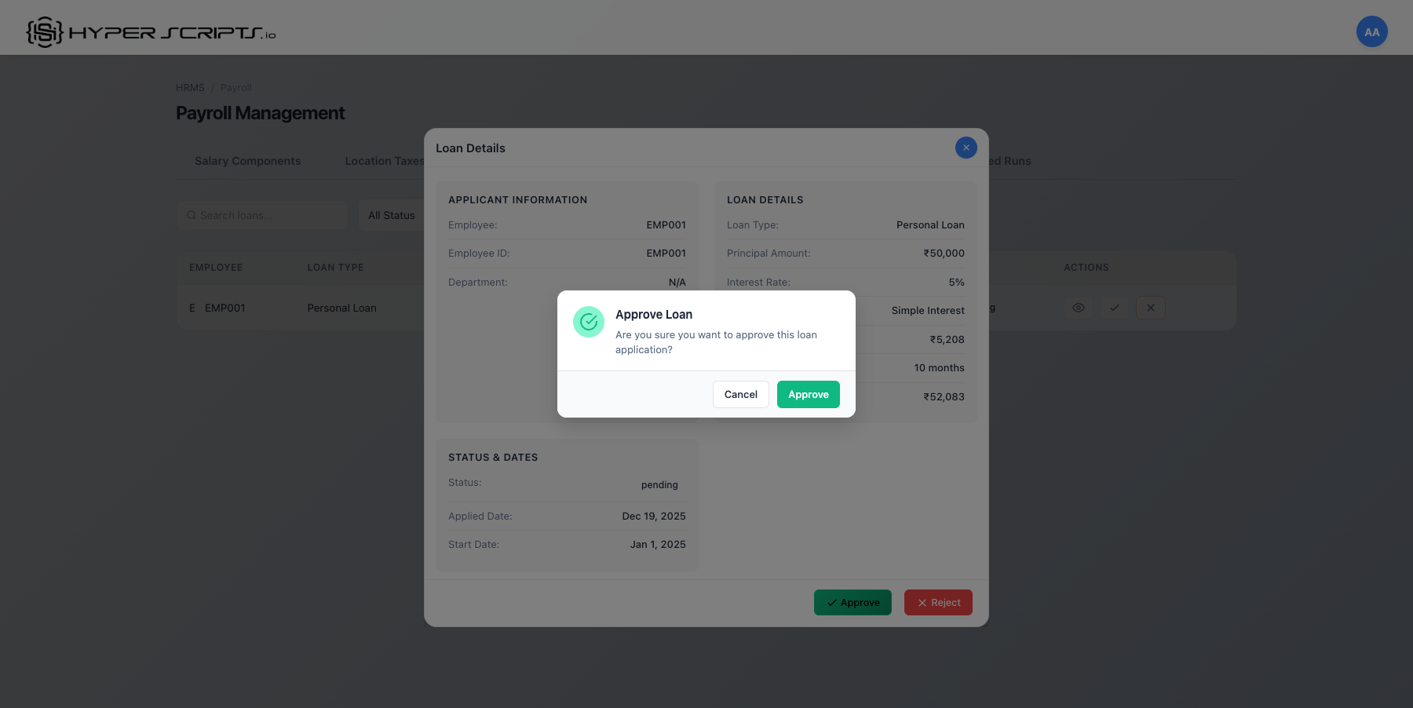Switch to Location Taxes tab

[x=384, y=161]
